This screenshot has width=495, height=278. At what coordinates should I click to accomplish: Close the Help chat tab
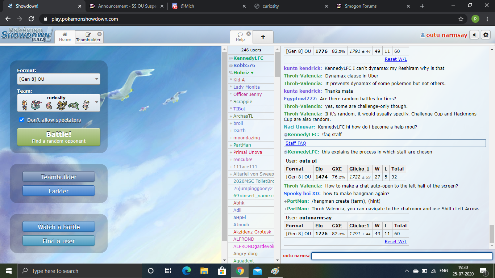point(249,34)
